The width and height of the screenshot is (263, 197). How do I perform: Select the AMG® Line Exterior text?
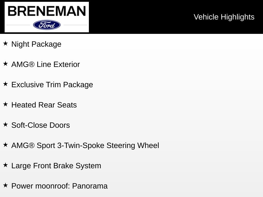[46, 64]
